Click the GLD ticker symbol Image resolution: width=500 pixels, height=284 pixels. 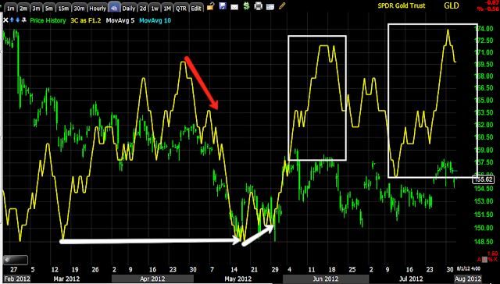coord(452,5)
